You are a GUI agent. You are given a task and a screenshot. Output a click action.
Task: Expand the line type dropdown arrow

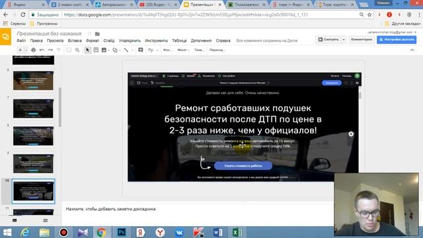[x=132, y=50]
